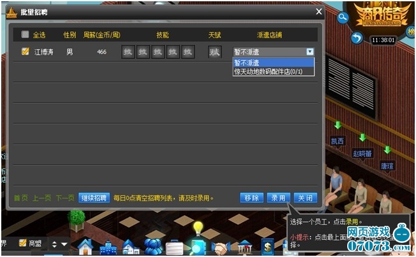Click the handshake icon in bottom toolbar
The image size is (416, 257).
coord(220,247)
